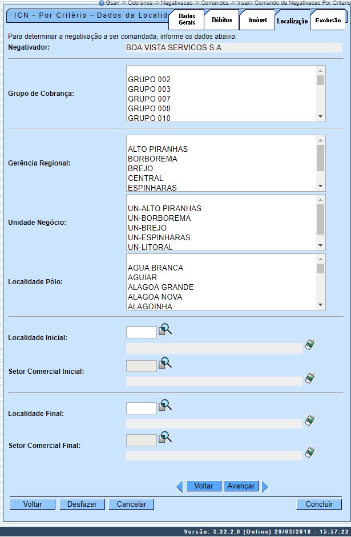The height and width of the screenshot is (537, 351).
Task: Click the Desfazer button
Action: (x=82, y=504)
